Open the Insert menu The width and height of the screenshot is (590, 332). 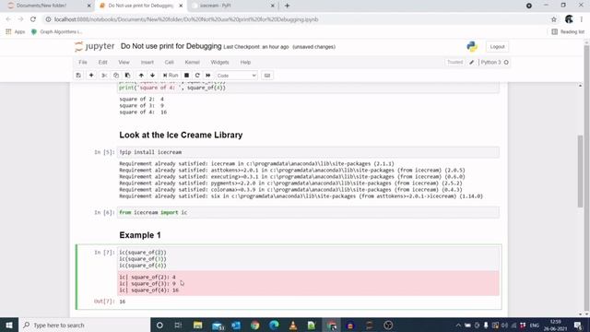(x=147, y=62)
